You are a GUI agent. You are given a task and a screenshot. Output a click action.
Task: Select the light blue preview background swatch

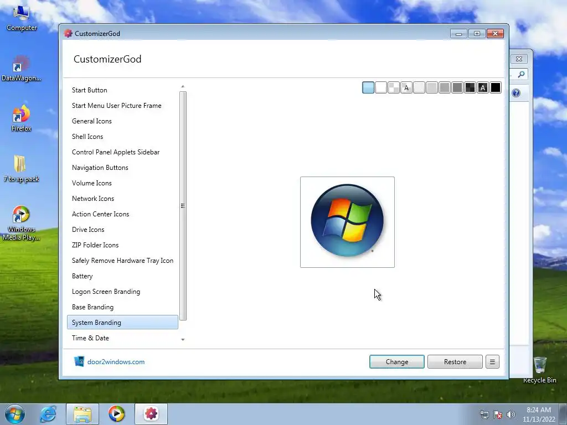coord(368,87)
